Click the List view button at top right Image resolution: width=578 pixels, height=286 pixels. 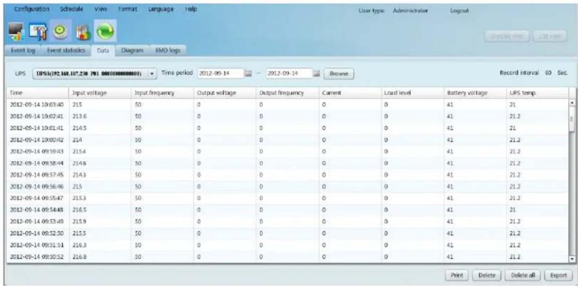pyautogui.click(x=551, y=36)
